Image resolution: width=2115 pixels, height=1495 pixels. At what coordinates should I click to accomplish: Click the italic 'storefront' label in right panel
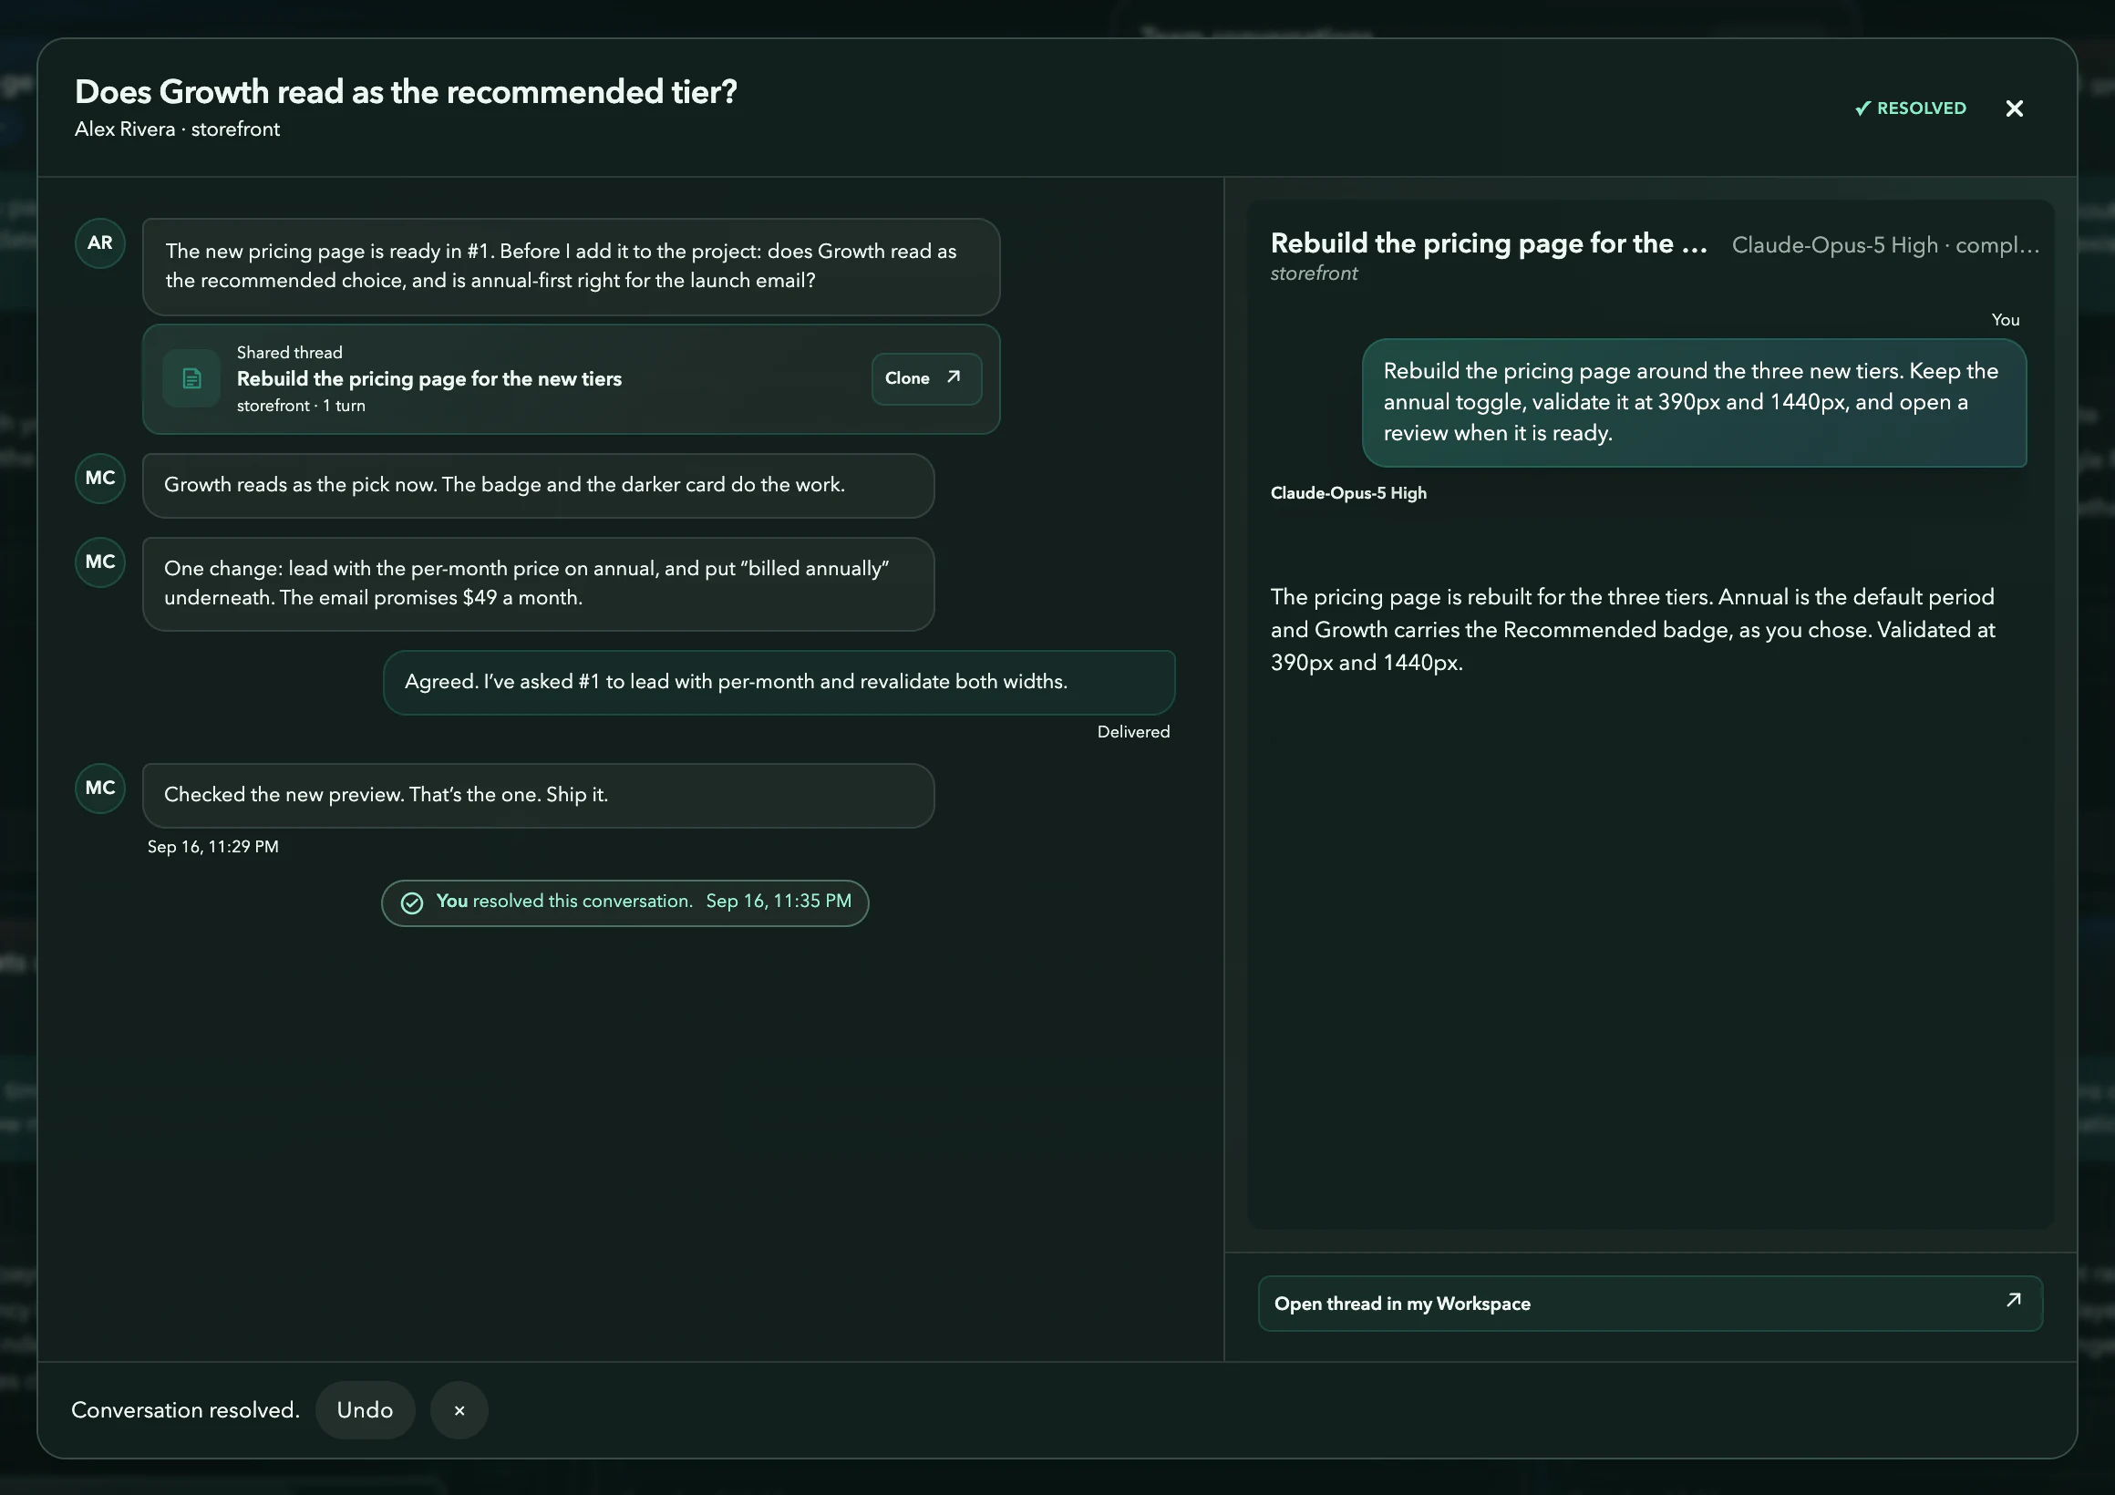click(x=1314, y=274)
